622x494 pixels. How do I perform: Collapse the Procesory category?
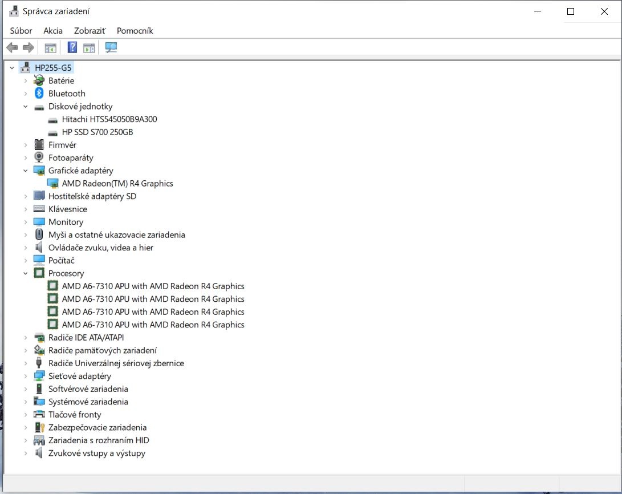[x=25, y=273]
